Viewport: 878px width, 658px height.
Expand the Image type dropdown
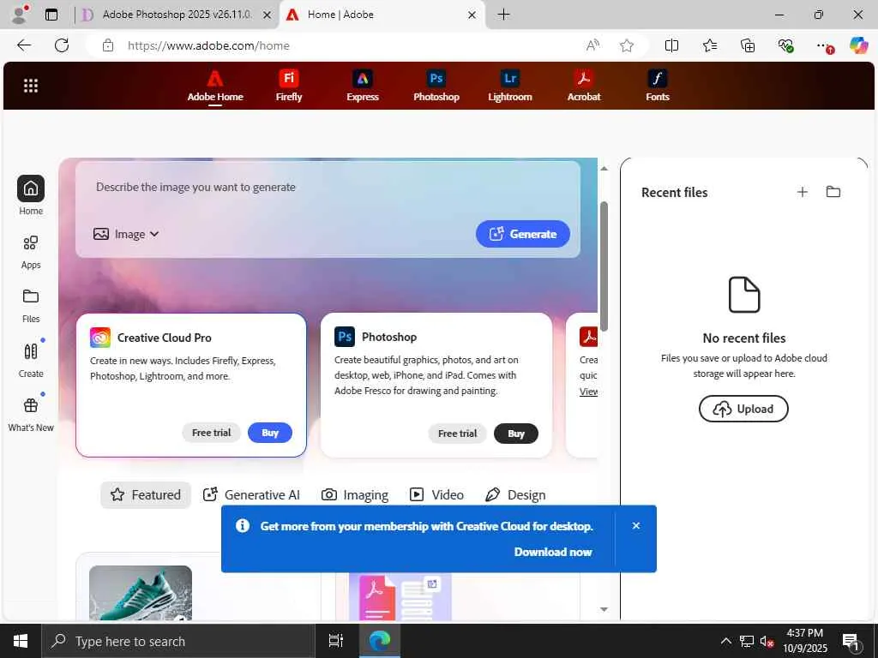coord(126,234)
